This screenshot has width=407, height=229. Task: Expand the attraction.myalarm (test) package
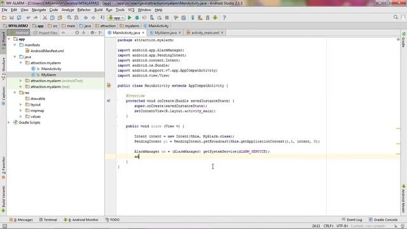pos(21,87)
